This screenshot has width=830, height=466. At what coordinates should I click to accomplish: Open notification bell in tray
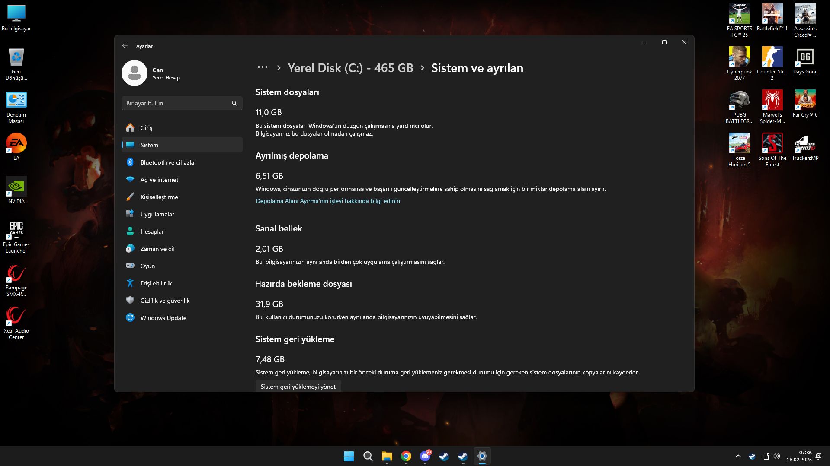[818, 456]
